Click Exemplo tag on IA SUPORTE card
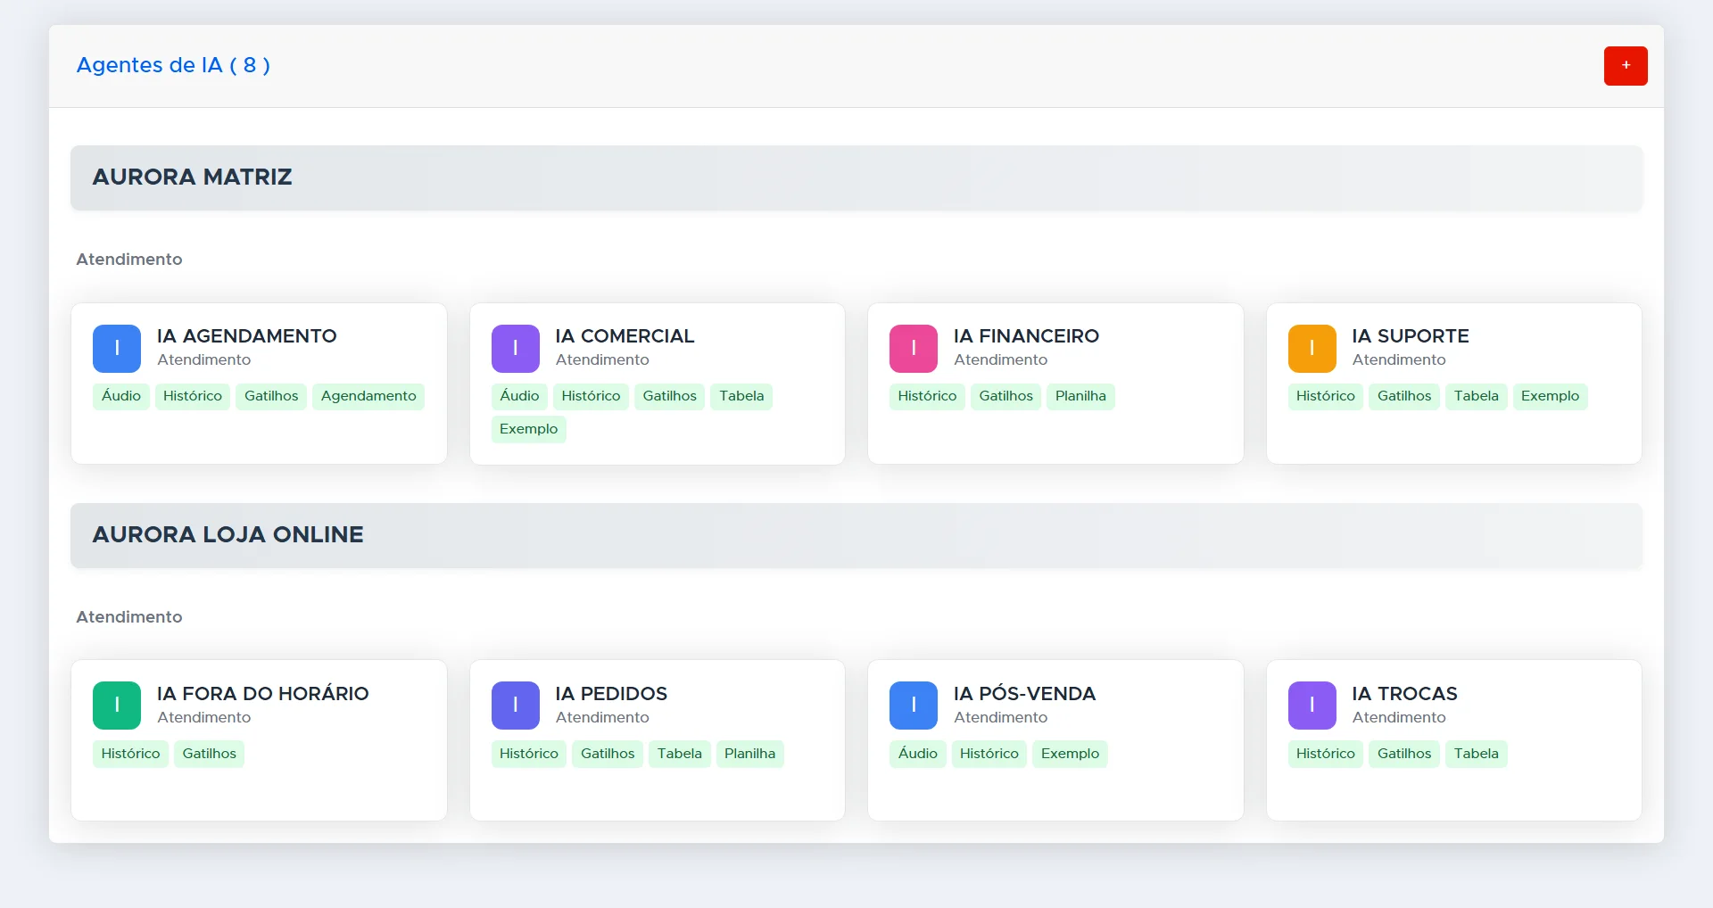1713x908 pixels. tap(1550, 396)
